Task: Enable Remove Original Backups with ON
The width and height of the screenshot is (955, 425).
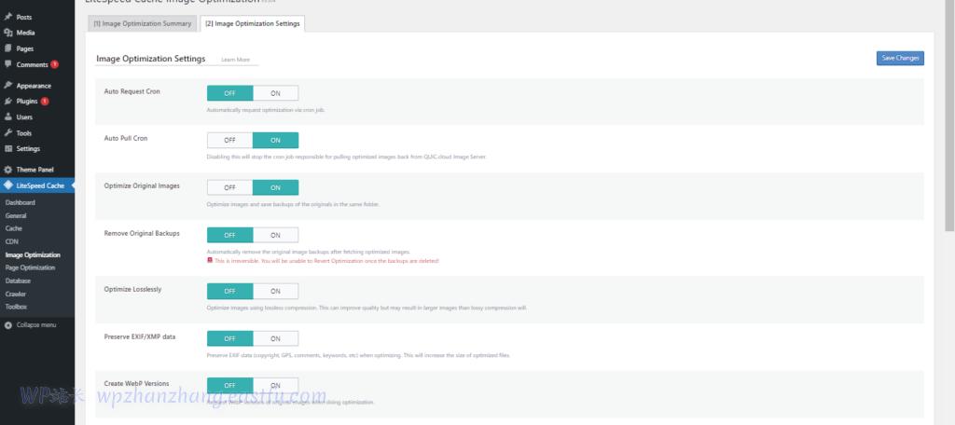Action: (x=275, y=235)
